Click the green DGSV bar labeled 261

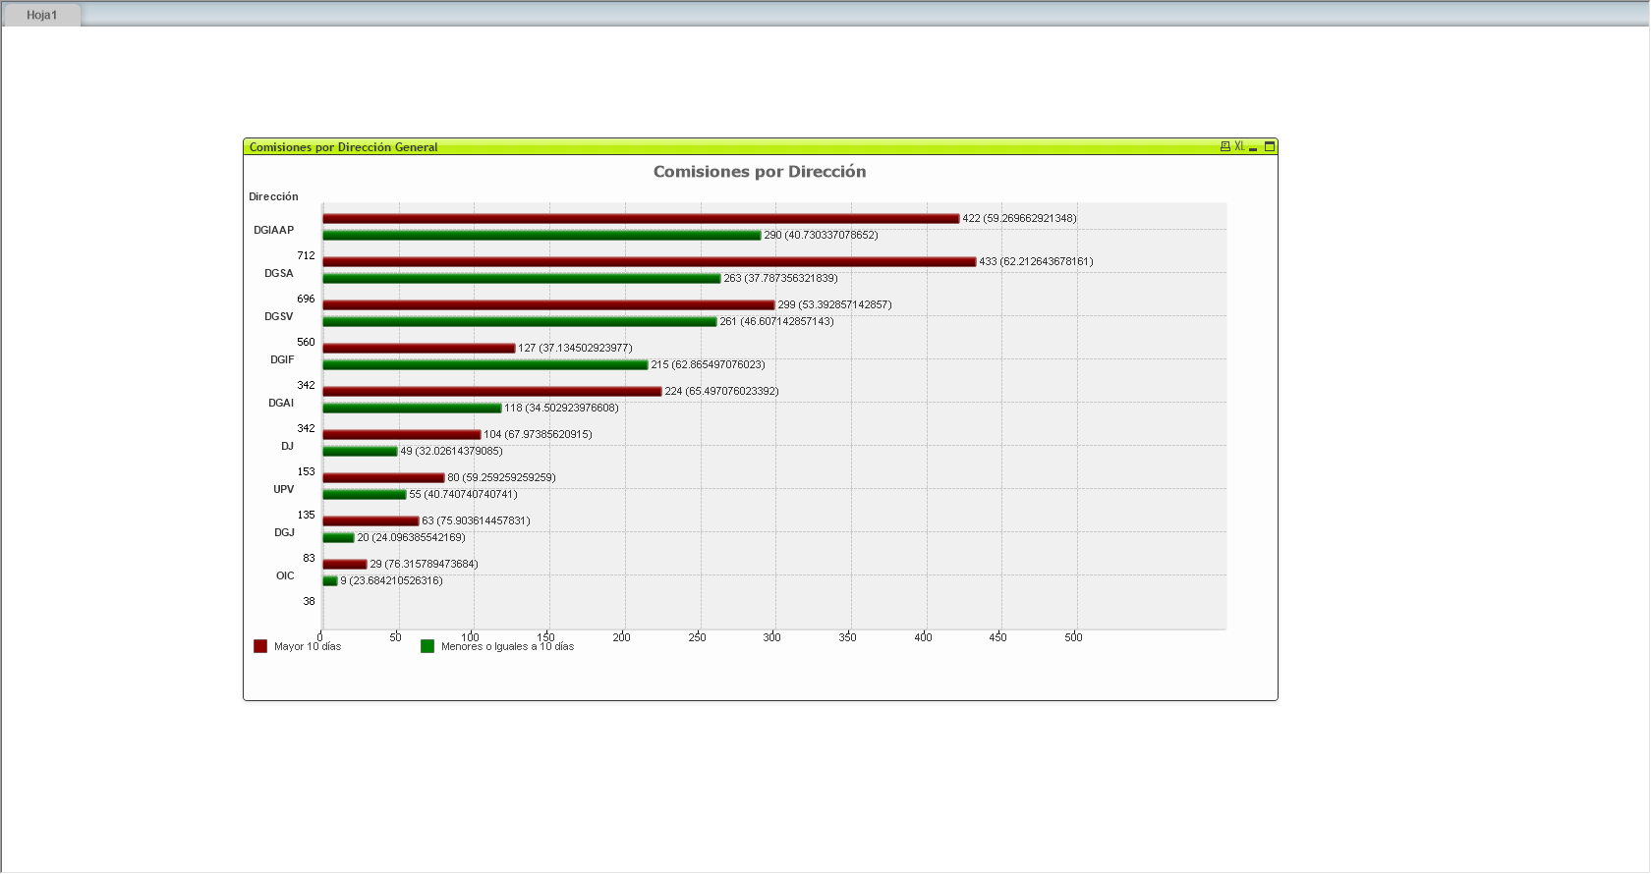(520, 321)
